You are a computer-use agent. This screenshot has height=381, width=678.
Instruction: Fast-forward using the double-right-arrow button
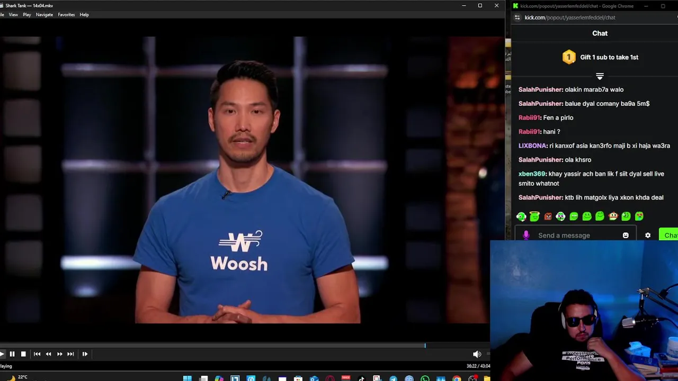[59, 354]
